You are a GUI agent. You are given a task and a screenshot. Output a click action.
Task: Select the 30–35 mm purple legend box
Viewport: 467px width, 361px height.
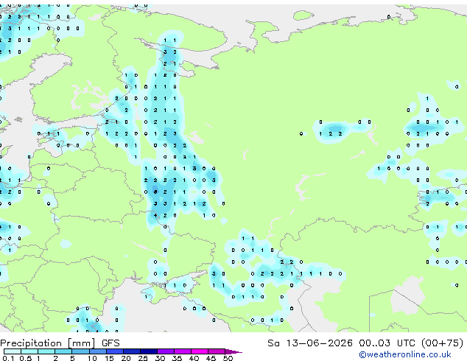(x=166, y=351)
